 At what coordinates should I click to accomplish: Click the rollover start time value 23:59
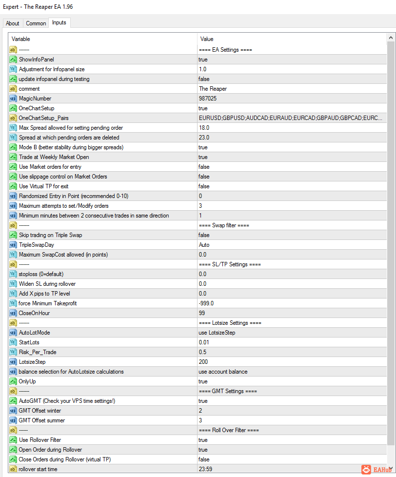point(206,469)
